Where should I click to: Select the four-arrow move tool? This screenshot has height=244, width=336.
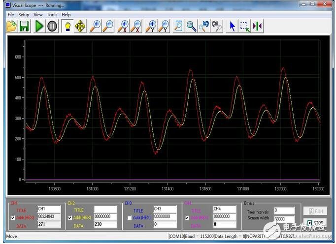pyautogui.click(x=80, y=26)
